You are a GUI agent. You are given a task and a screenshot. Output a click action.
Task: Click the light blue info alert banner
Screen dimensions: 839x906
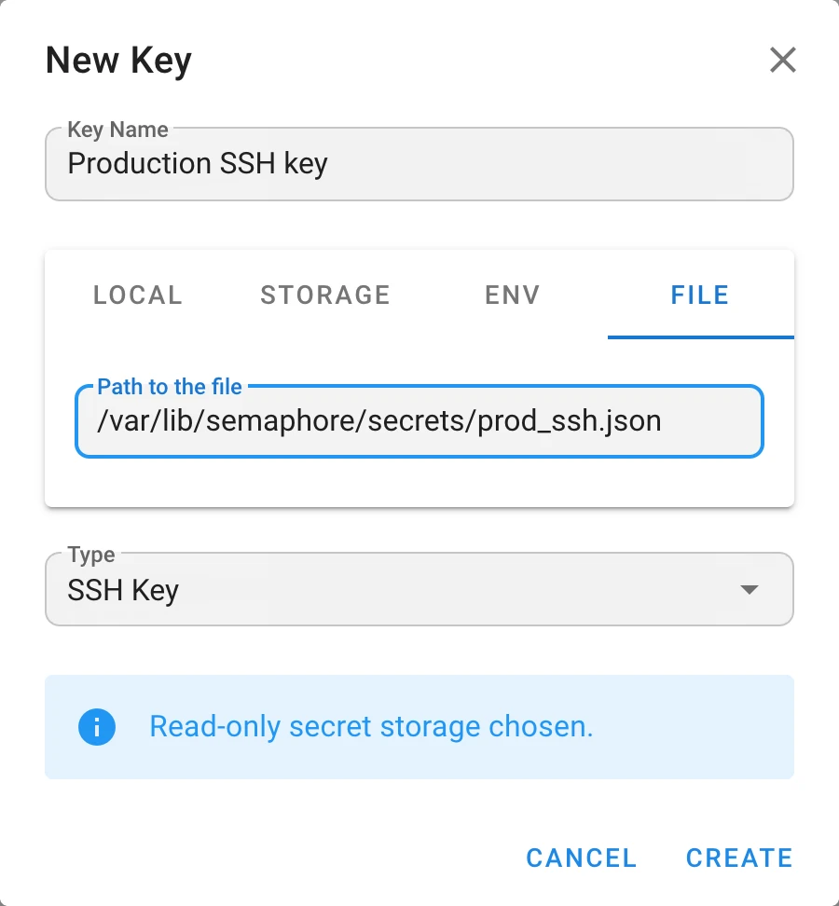pos(419,727)
